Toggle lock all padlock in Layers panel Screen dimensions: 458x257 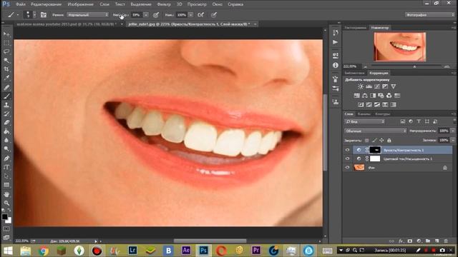(x=389, y=141)
